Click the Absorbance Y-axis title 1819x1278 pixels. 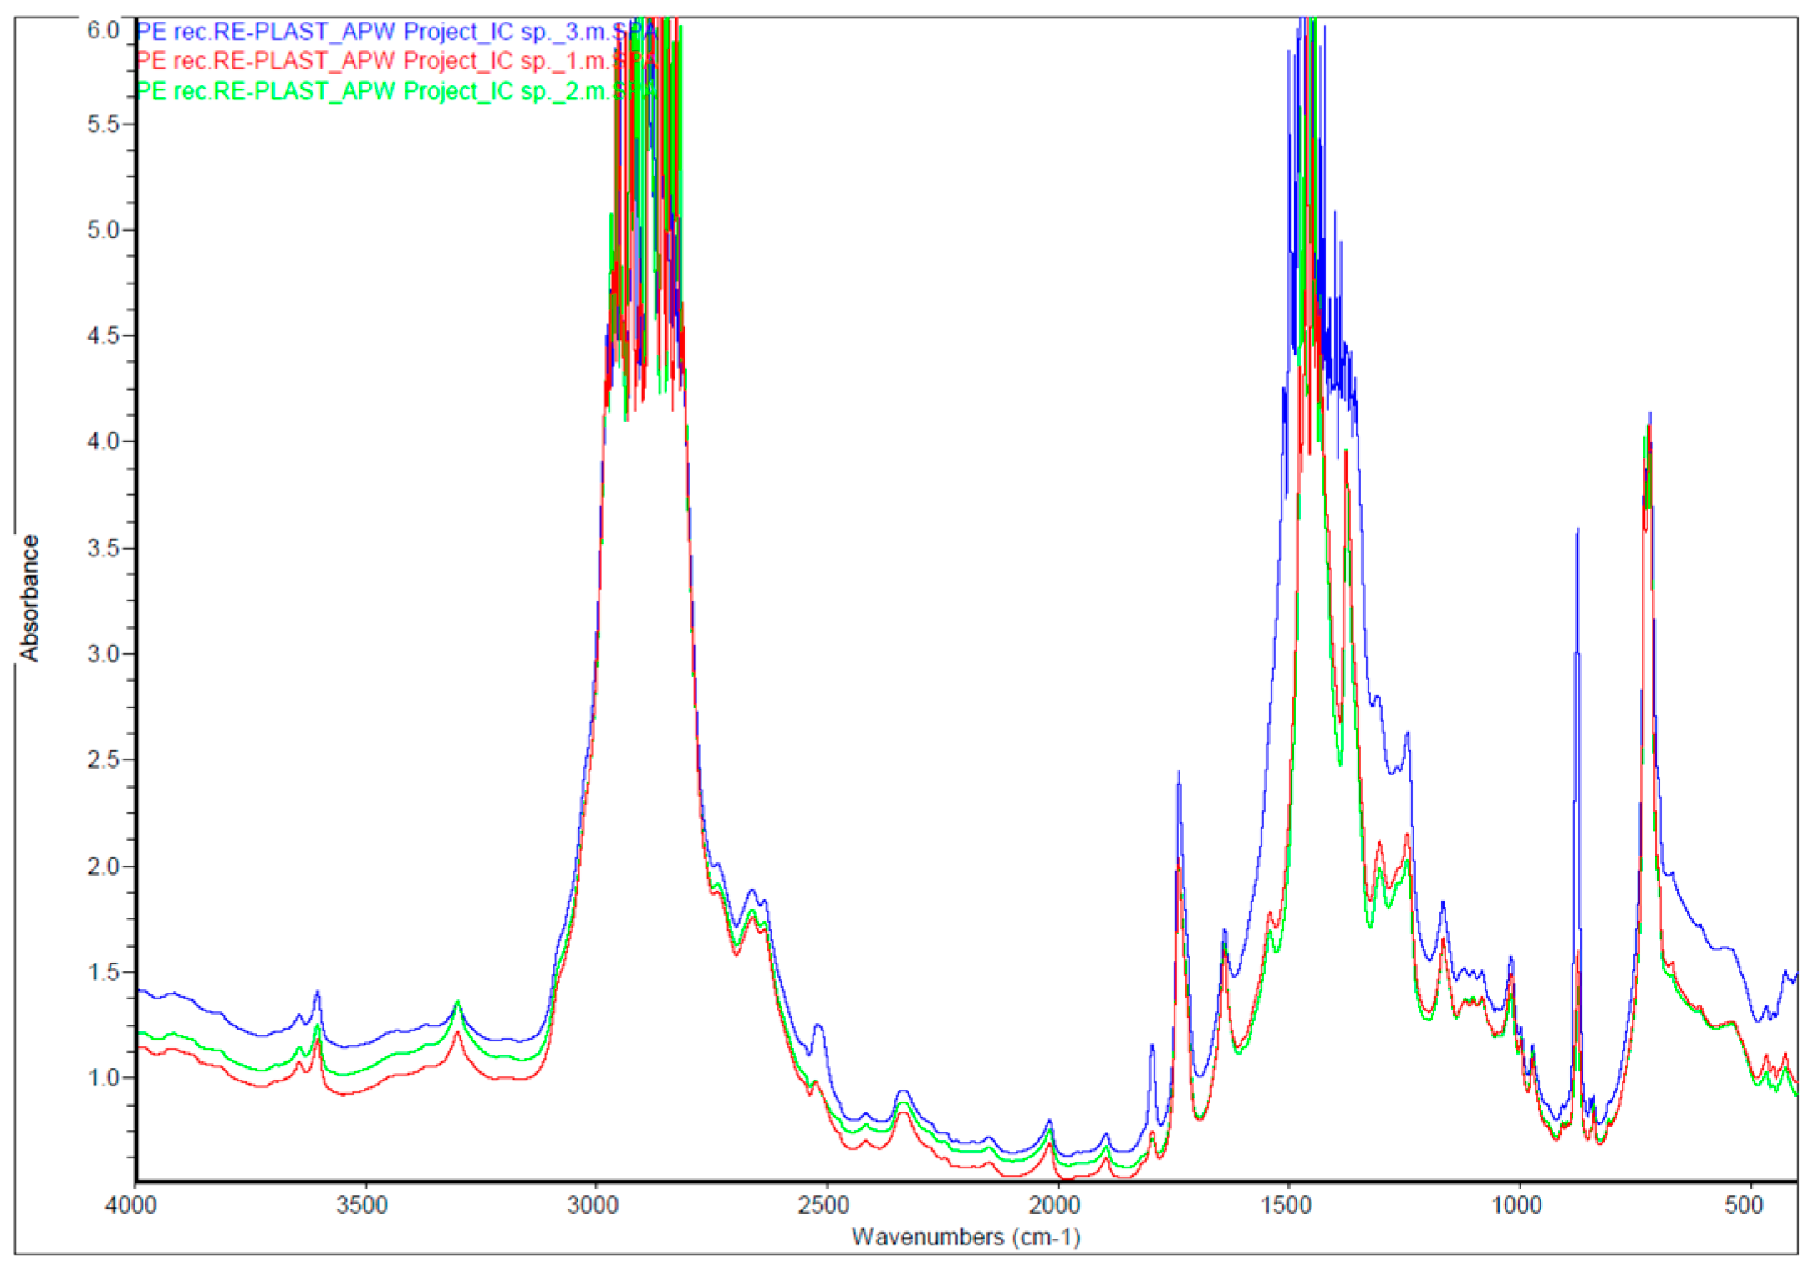click(29, 599)
